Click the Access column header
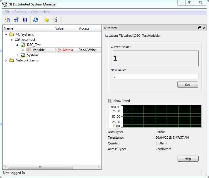This screenshot has width=209, height=178. (x=90, y=28)
